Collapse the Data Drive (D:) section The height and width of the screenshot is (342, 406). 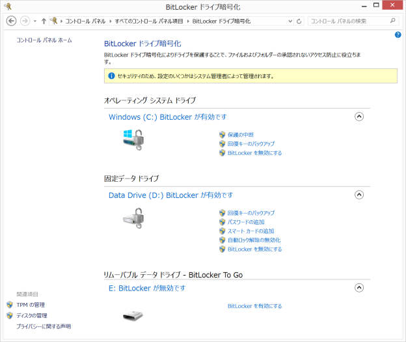[359, 195]
